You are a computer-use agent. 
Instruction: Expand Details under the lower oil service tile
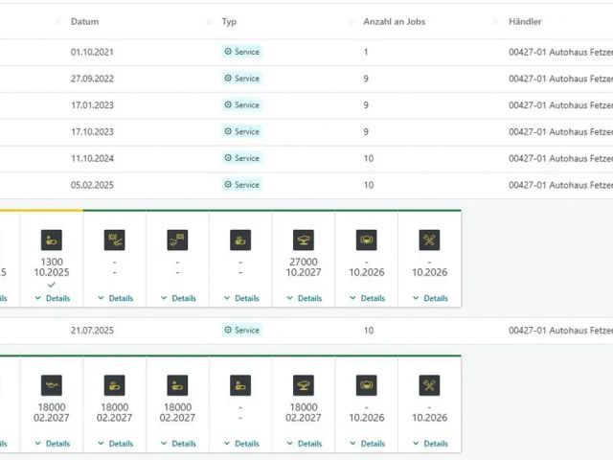click(x=52, y=444)
